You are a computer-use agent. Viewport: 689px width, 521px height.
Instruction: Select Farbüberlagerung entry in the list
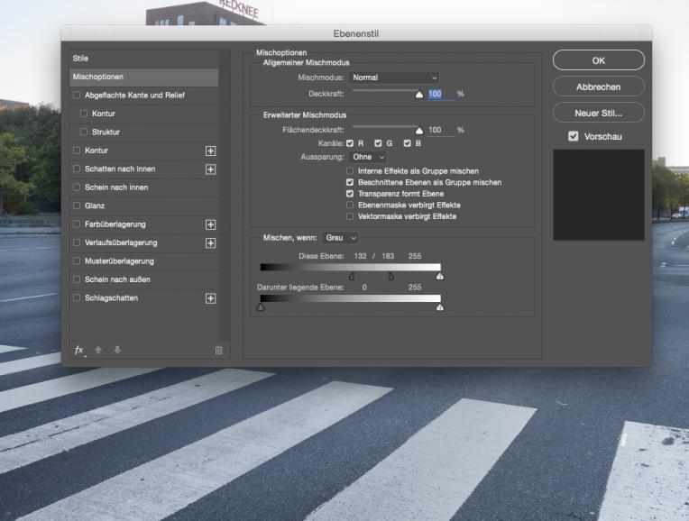(x=143, y=224)
